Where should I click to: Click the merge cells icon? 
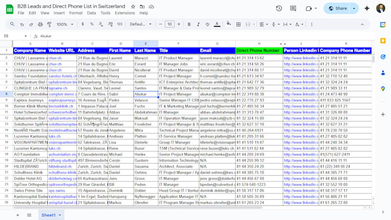click(248, 24)
